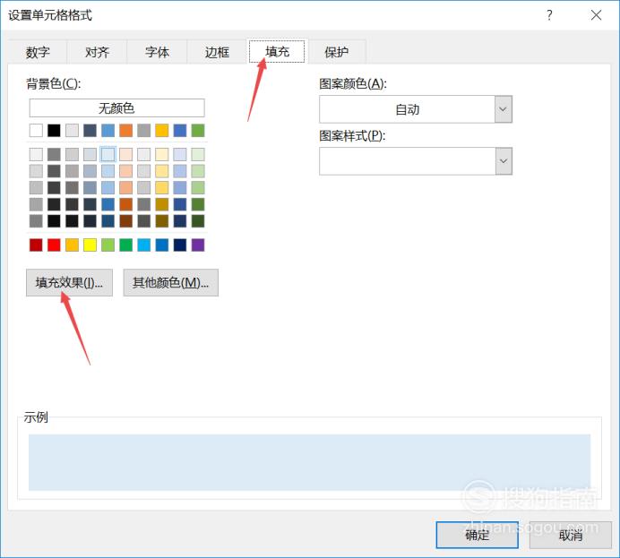Pick the dark navy standard color
Screen dimensions: 620x558
180,245
